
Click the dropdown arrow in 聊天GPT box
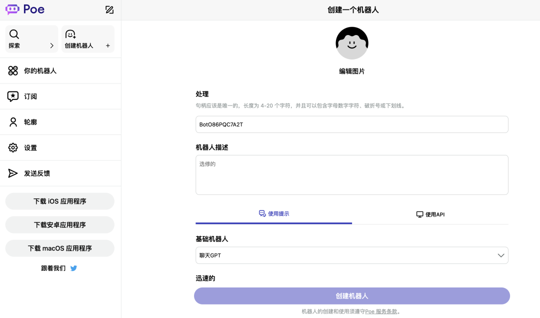click(500, 255)
